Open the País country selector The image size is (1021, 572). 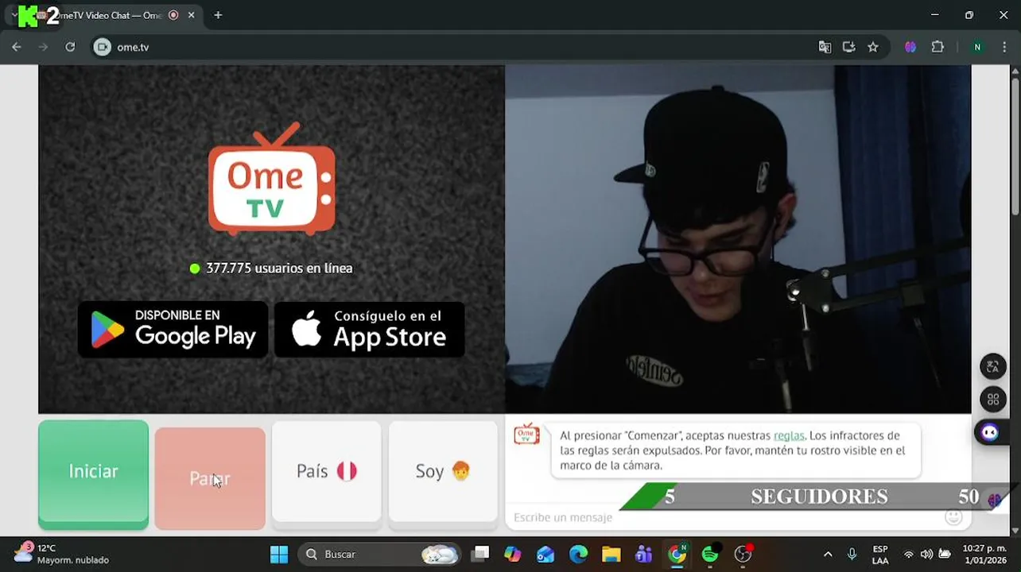pyautogui.click(x=326, y=471)
